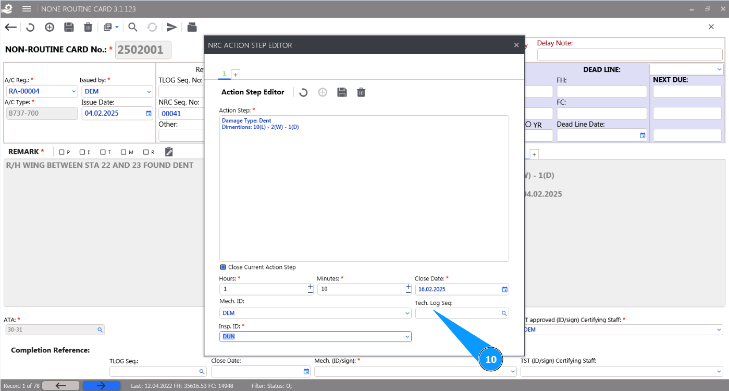Click the greyed sync arrows icon
Screen dimensions: 729x391
[x=152, y=28]
